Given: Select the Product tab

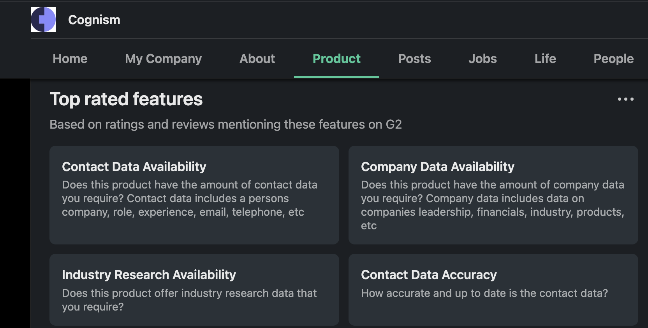Looking at the screenshot, I should [336, 59].
